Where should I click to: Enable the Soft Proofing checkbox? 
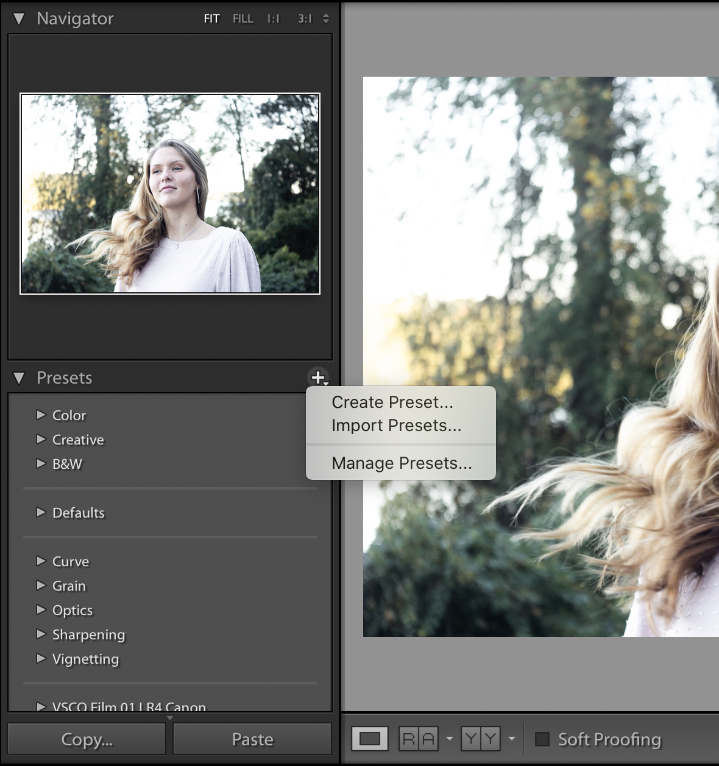point(542,739)
